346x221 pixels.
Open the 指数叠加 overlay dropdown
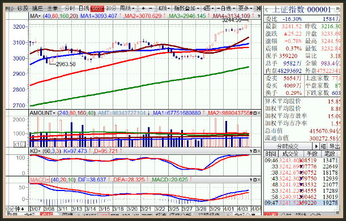[x=186, y=8]
